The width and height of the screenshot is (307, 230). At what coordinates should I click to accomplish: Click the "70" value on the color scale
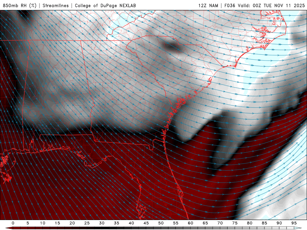tap(220, 223)
